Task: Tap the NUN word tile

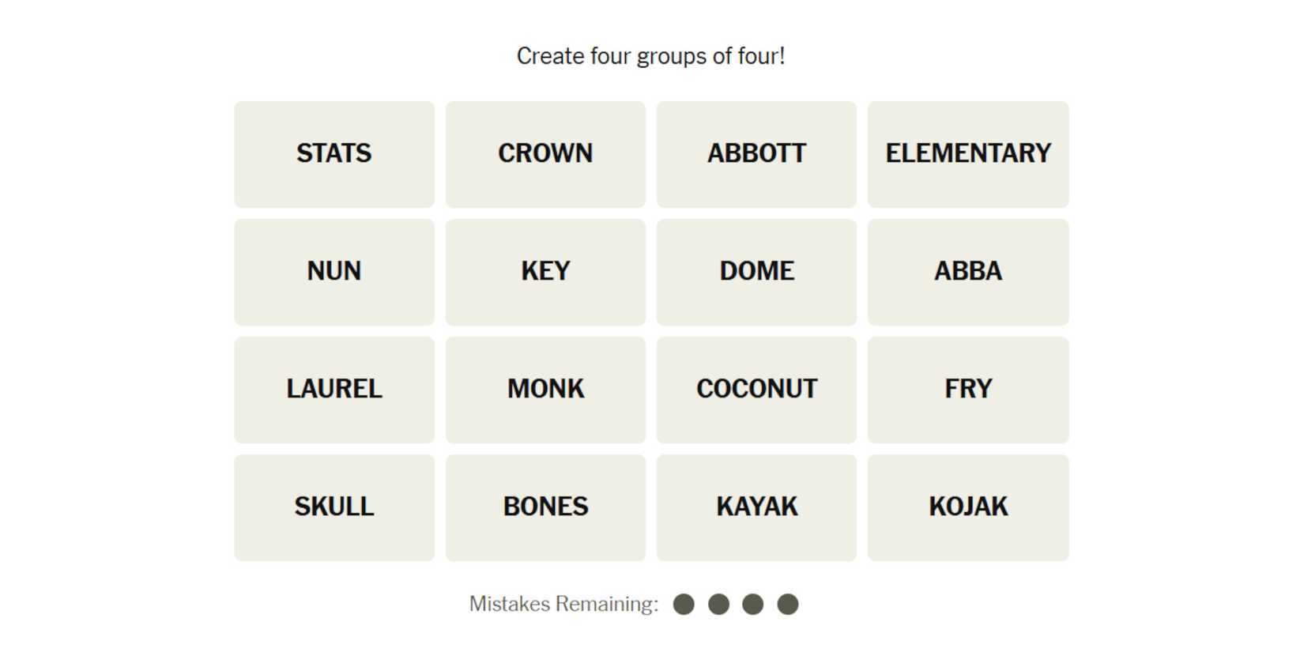Action: point(334,272)
